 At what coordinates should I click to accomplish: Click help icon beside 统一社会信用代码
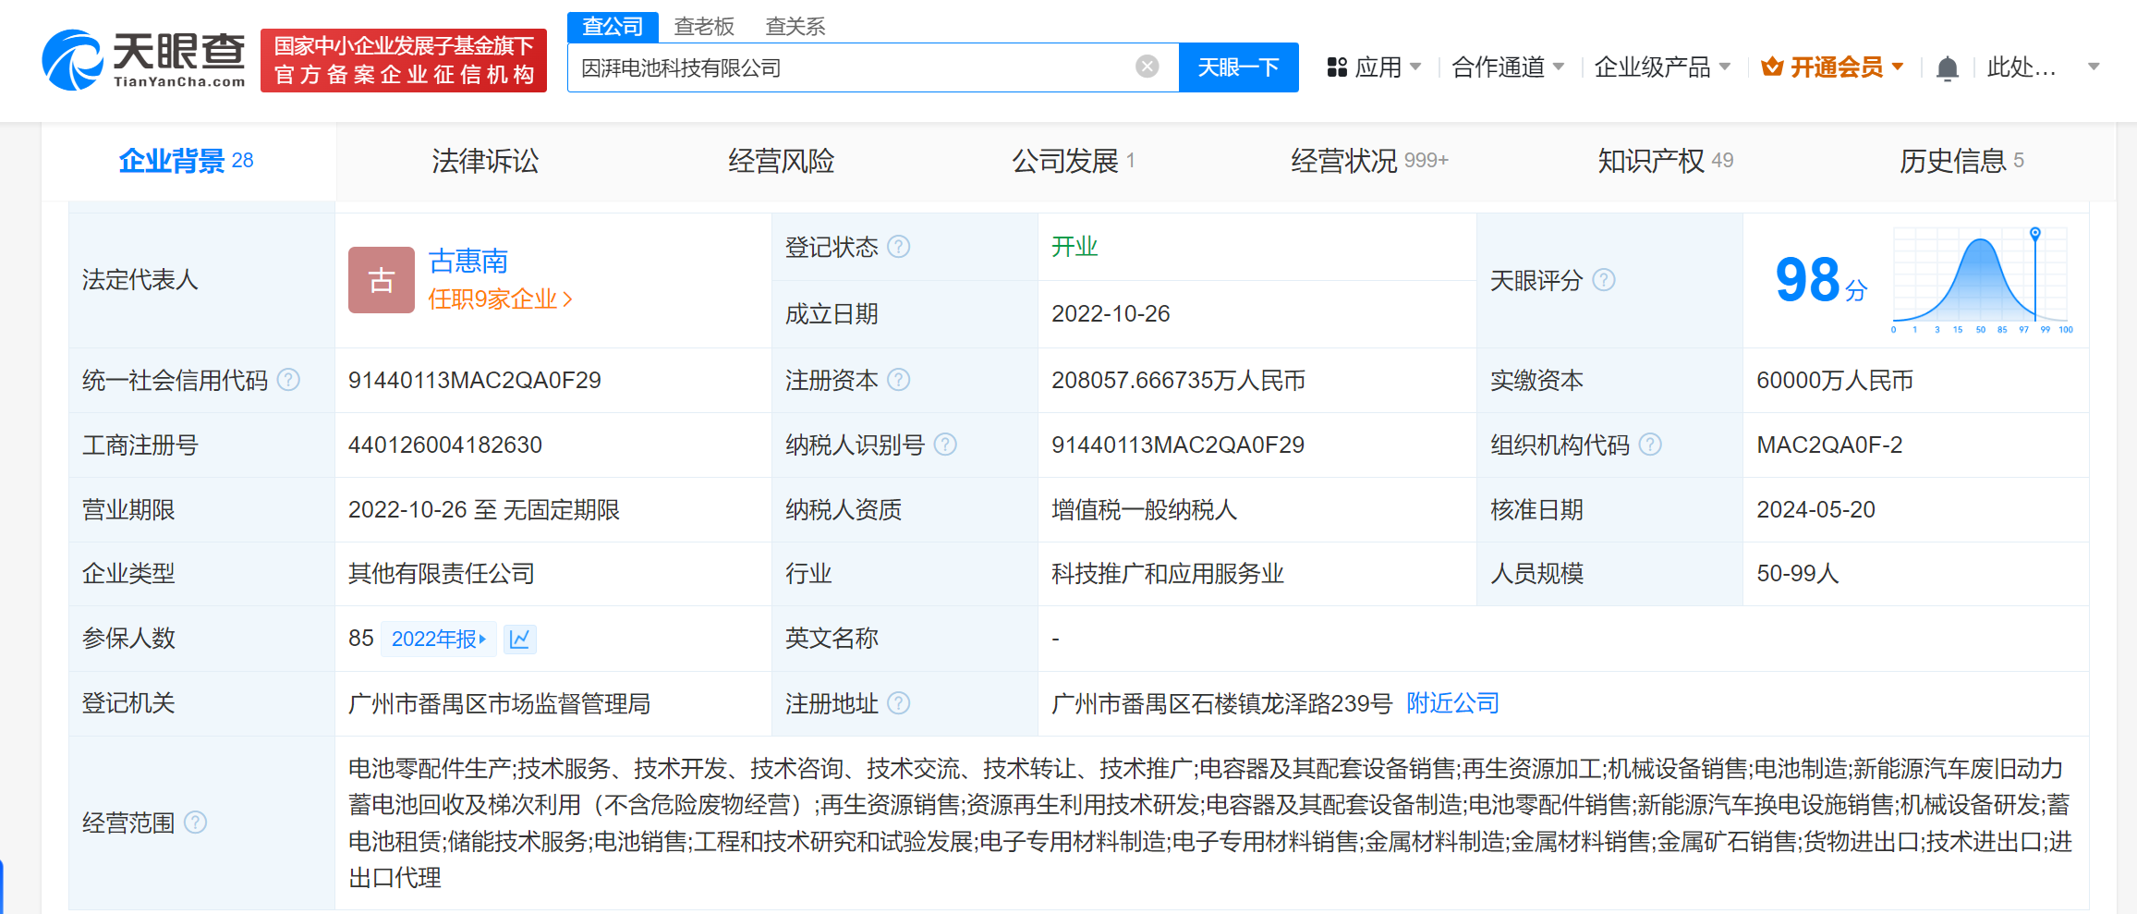pos(288,380)
